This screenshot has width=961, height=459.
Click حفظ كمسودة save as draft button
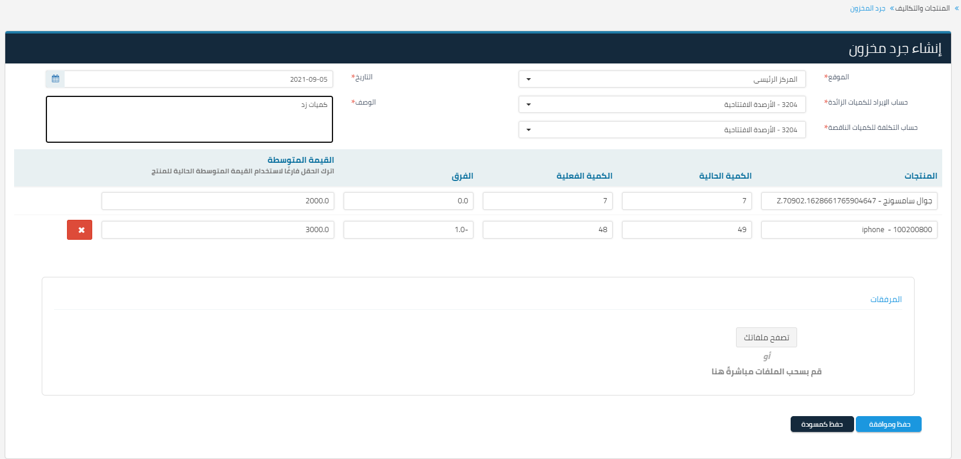[x=822, y=424]
